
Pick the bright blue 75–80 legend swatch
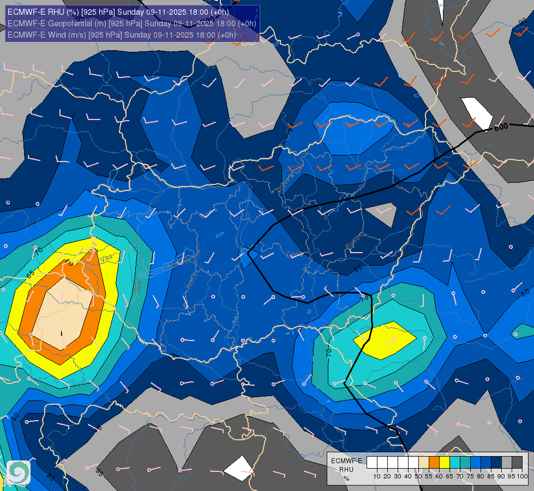tap(476, 462)
